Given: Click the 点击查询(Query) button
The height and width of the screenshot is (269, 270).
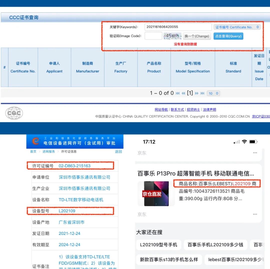Looking at the screenshot, I should pos(228,36).
